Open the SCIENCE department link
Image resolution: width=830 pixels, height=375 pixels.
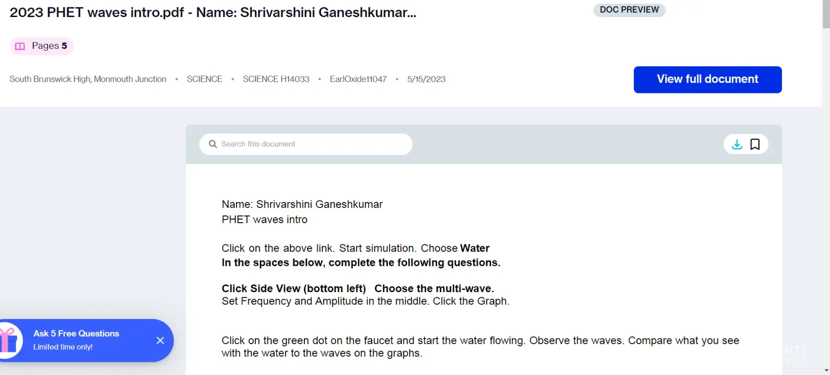tap(204, 79)
